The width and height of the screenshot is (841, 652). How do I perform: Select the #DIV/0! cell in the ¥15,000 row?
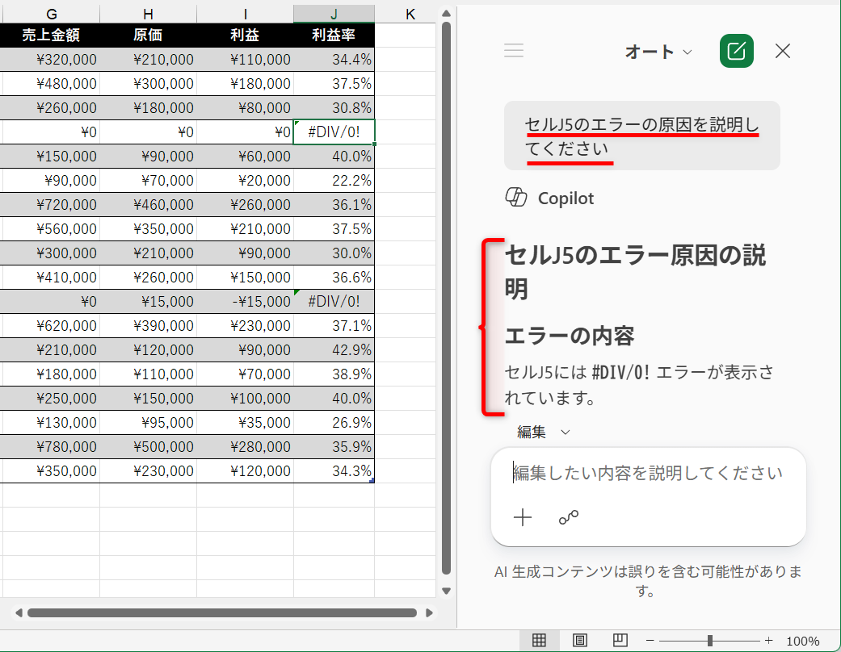click(334, 301)
